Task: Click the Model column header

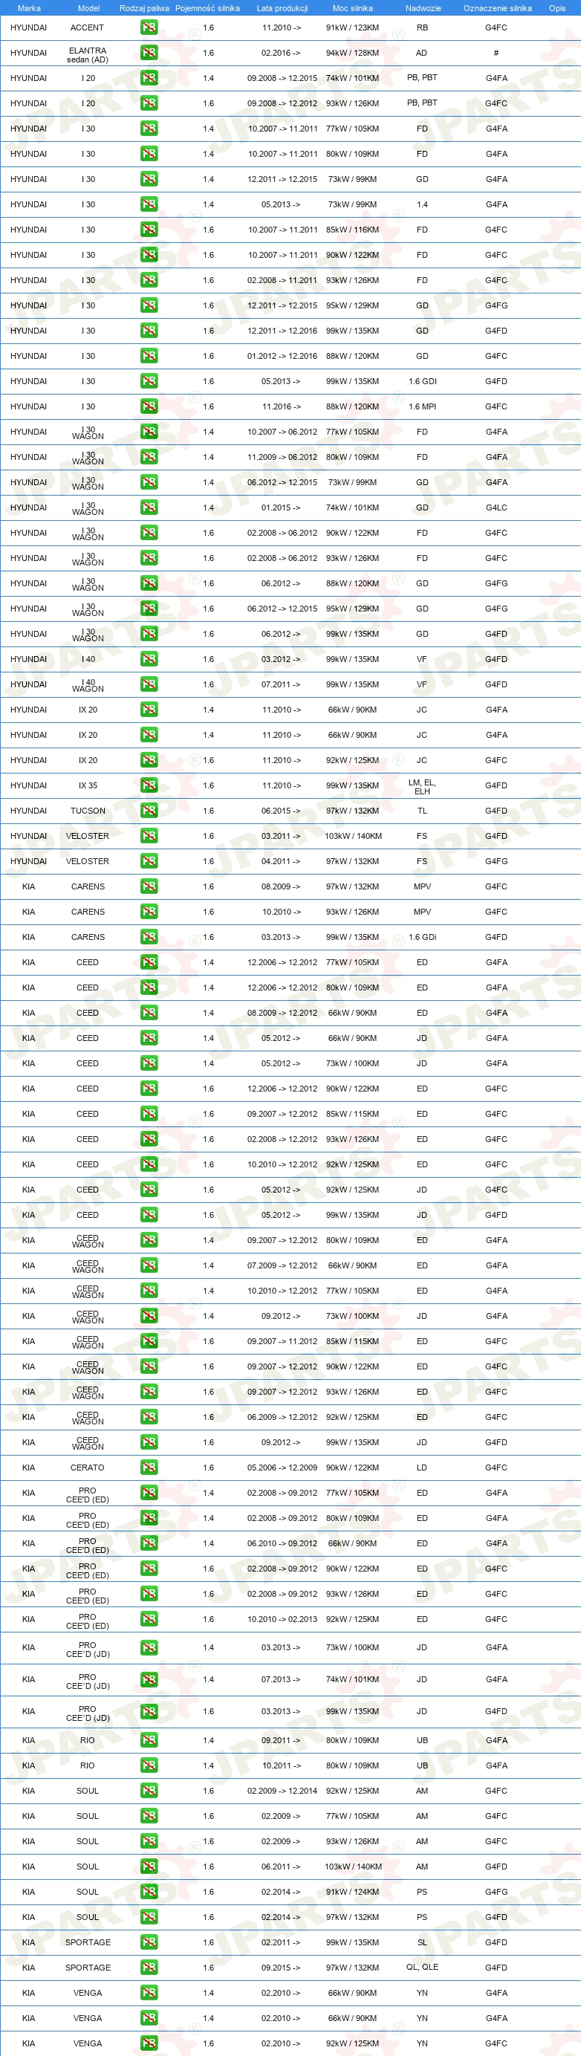Action: 88,8
